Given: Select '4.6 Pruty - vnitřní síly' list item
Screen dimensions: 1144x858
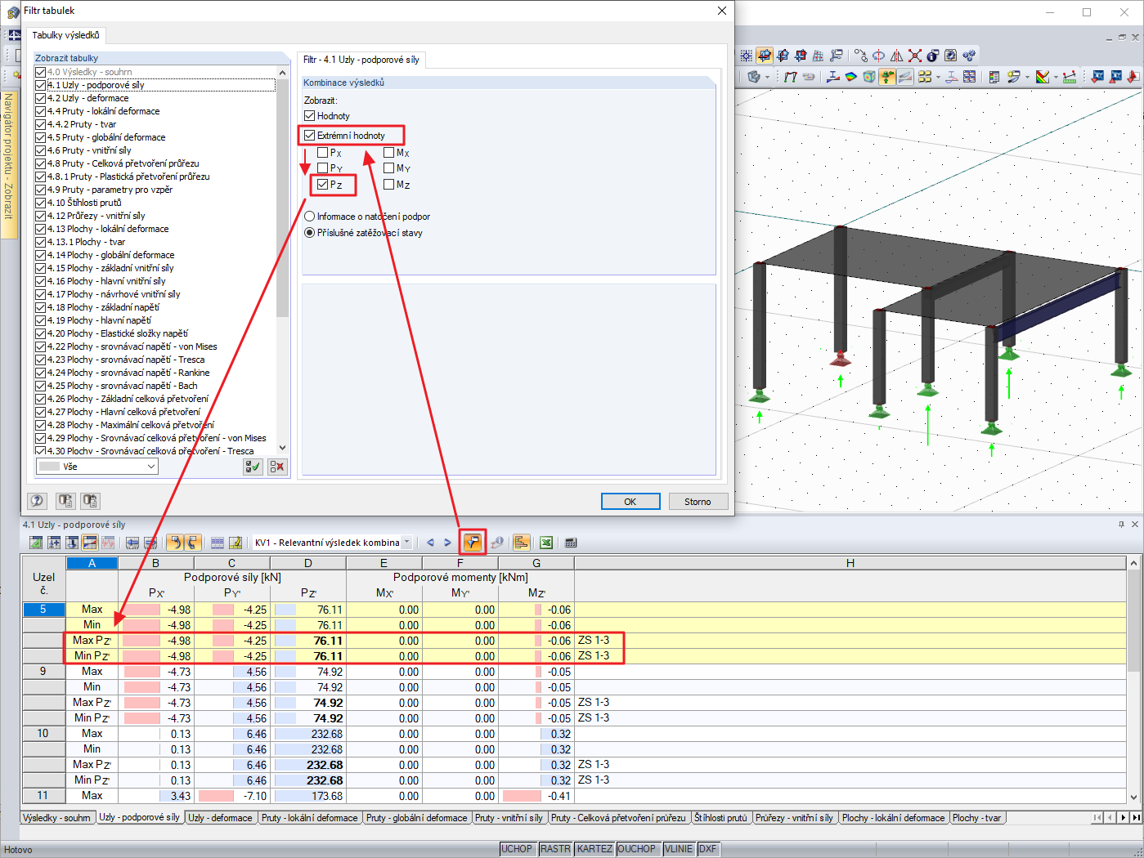Looking at the screenshot, I should coord(89,150).
